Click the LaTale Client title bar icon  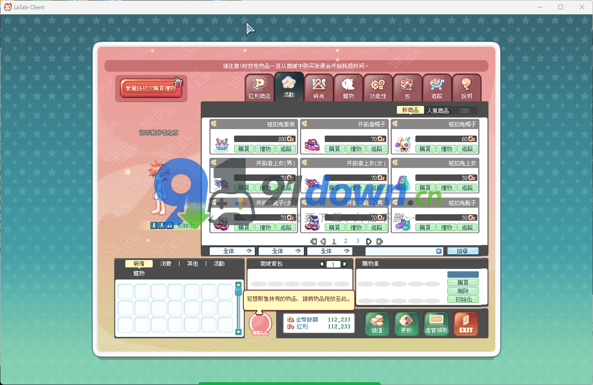[x=8, y=7]
